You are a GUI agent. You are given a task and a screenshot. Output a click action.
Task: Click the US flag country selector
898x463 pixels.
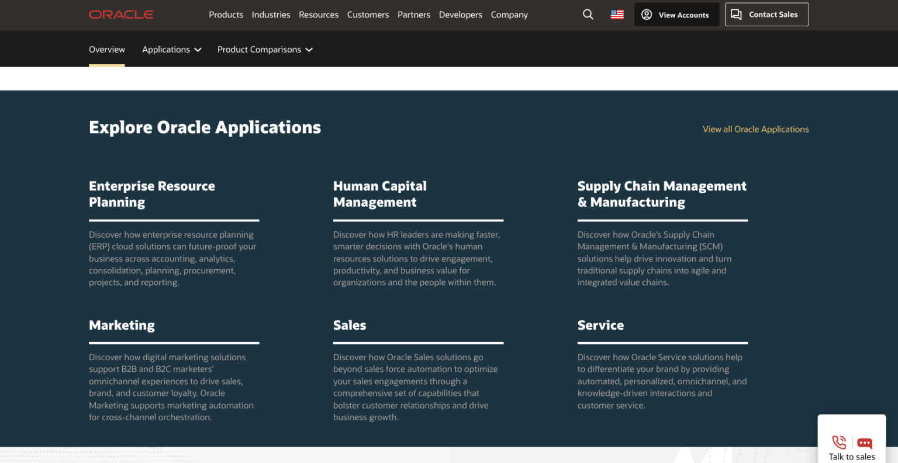[617, 15]
